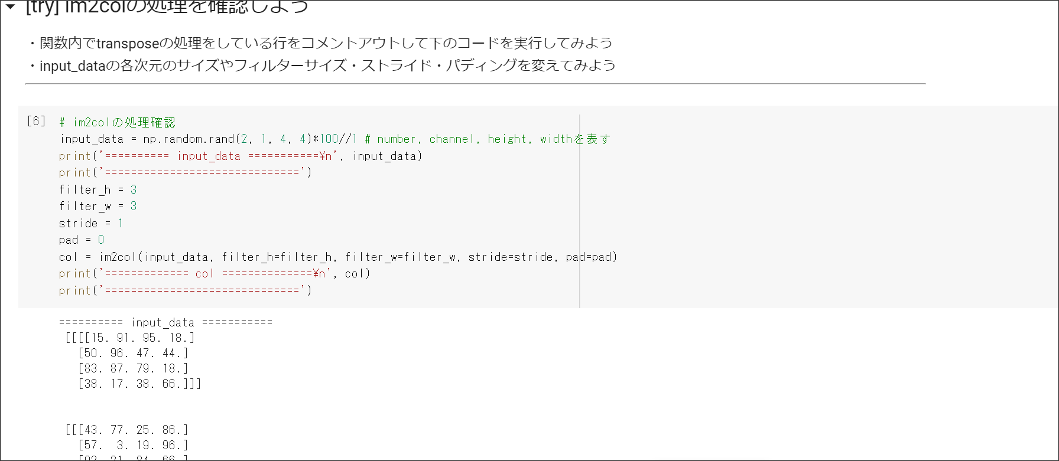
Task: Click the print line containing 'input_data ==========='
Action: point(241,156)
